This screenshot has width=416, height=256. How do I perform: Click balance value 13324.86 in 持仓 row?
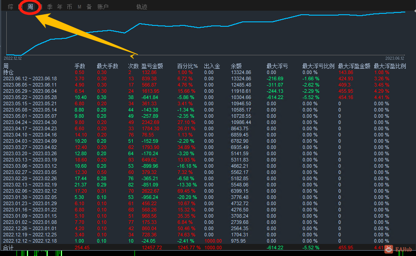point(241,72)
